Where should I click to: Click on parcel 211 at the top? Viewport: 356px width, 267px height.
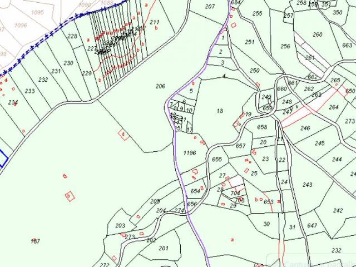click(155, 22)
